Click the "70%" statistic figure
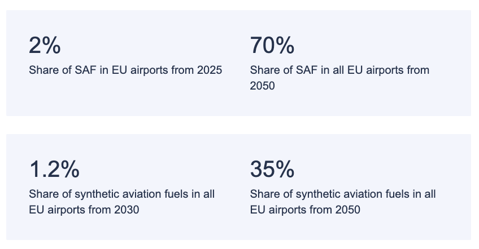 pos(272,45)
